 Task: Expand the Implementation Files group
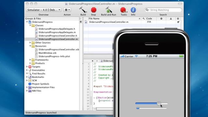click(27, 87)
